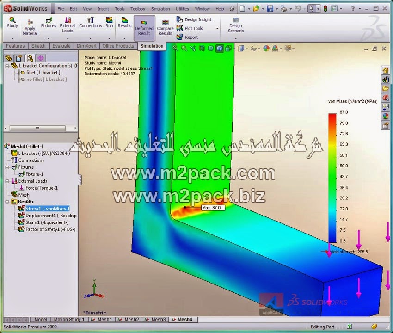The width and height of the screenshot is (393, 333).
Task: Switch to Features tab
Action: point(15,46)
